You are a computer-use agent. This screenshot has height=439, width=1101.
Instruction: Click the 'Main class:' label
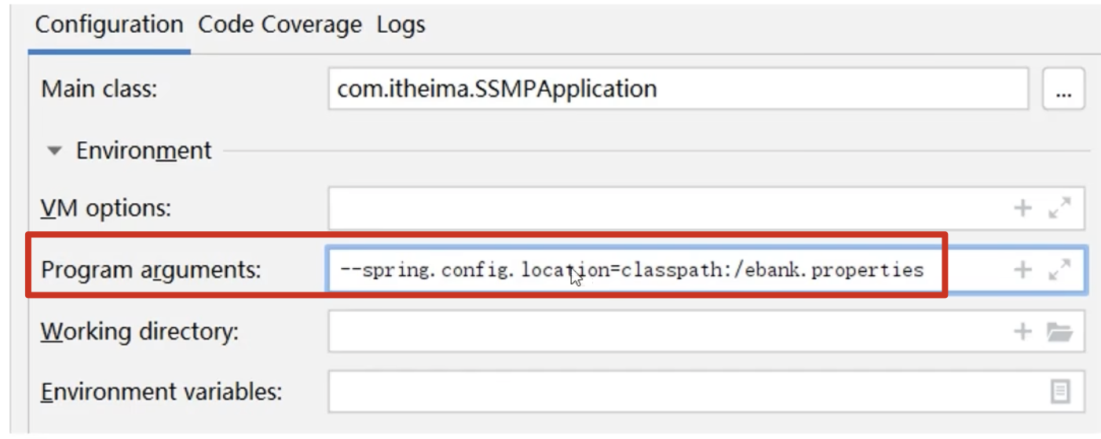pyautogui.click(x=99, y=89)
